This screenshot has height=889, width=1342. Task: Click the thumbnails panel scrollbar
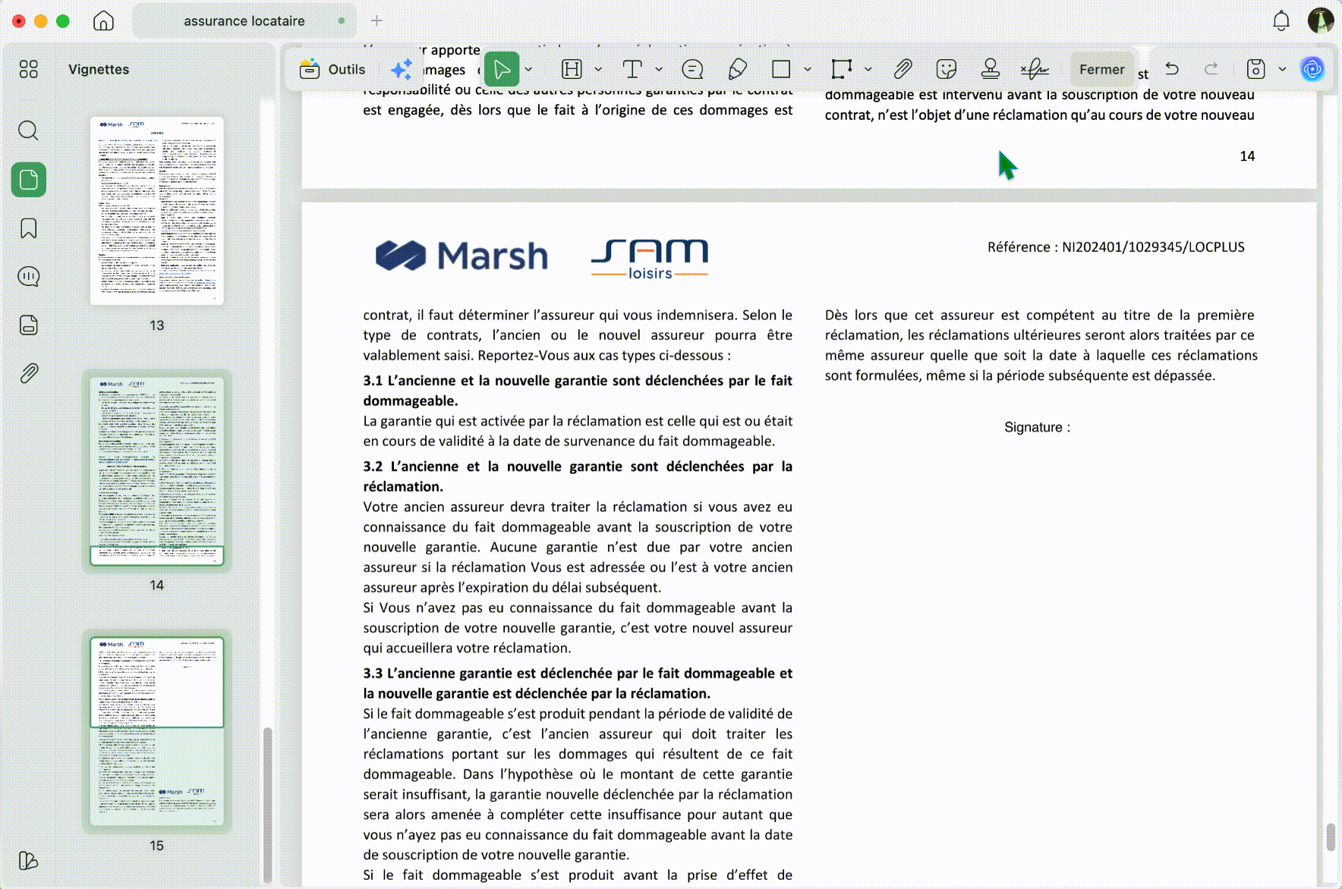click(x=267, y=804)
